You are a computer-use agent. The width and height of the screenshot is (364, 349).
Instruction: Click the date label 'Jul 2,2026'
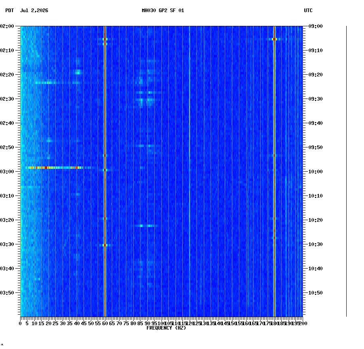click(34, 11)
